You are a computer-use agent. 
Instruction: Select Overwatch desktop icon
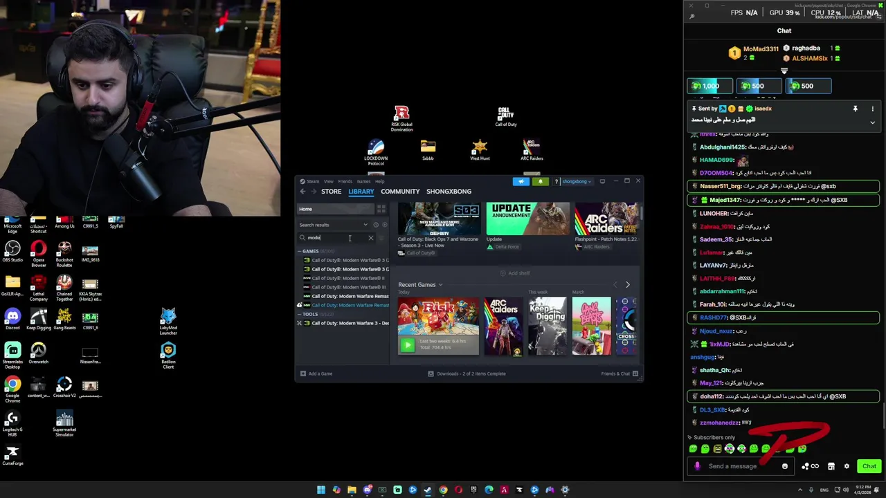[x=39, y=353]
